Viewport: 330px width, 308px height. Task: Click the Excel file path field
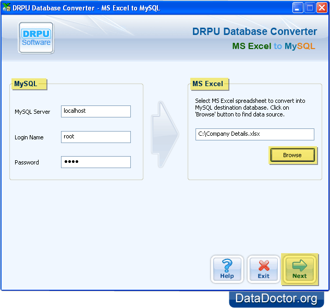coord(254,134)
